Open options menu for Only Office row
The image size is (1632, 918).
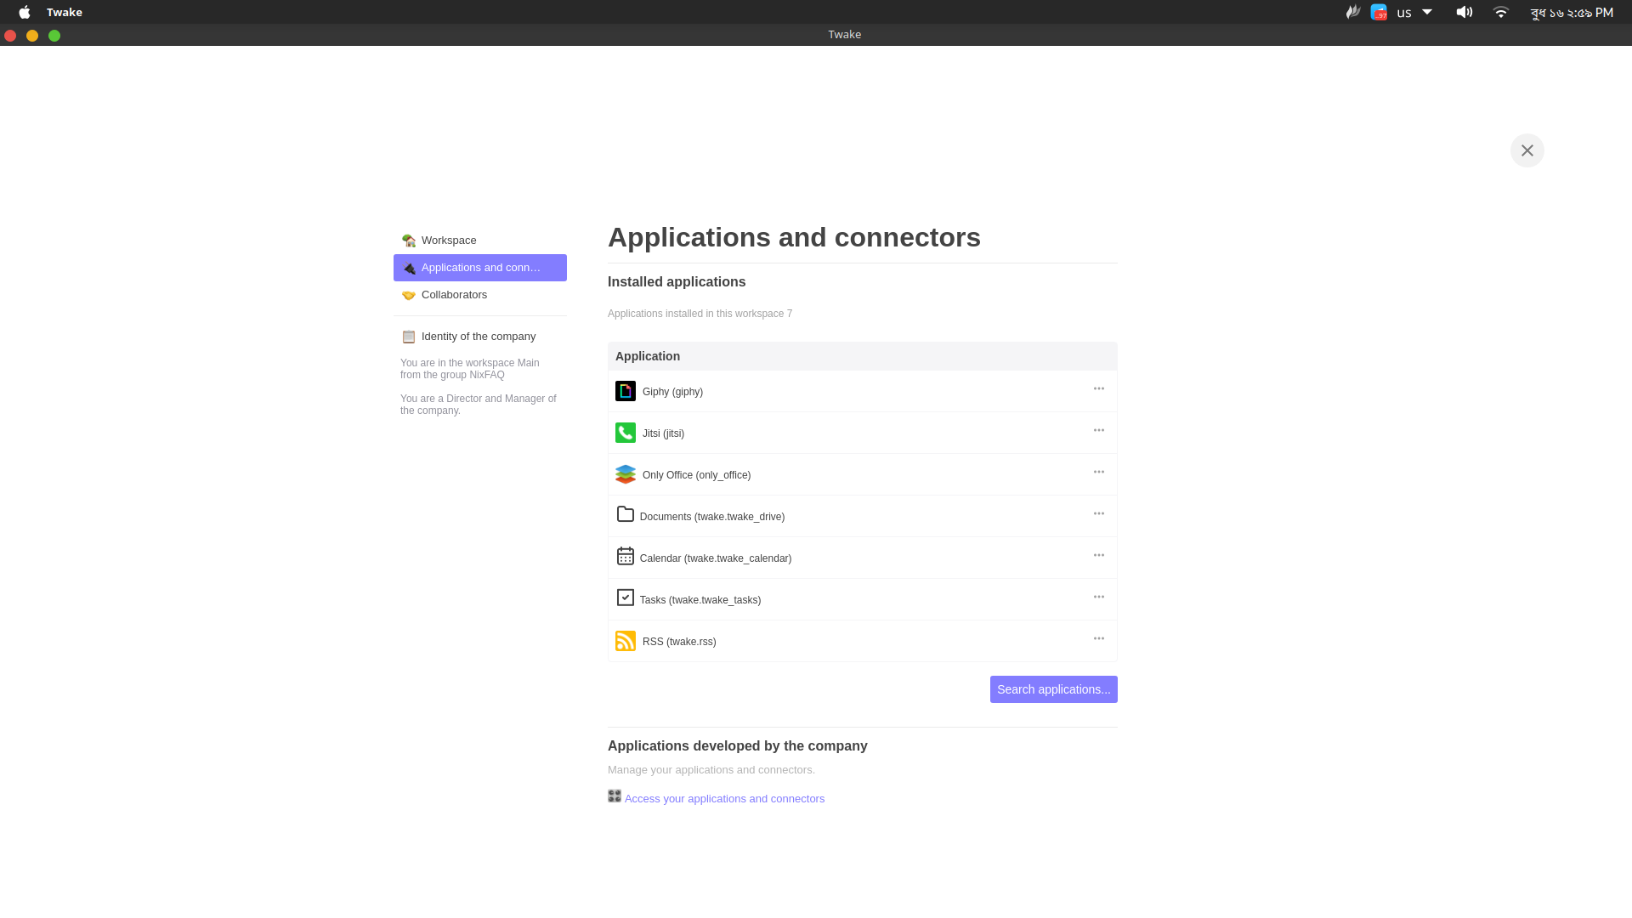[x=1099, y=472]
